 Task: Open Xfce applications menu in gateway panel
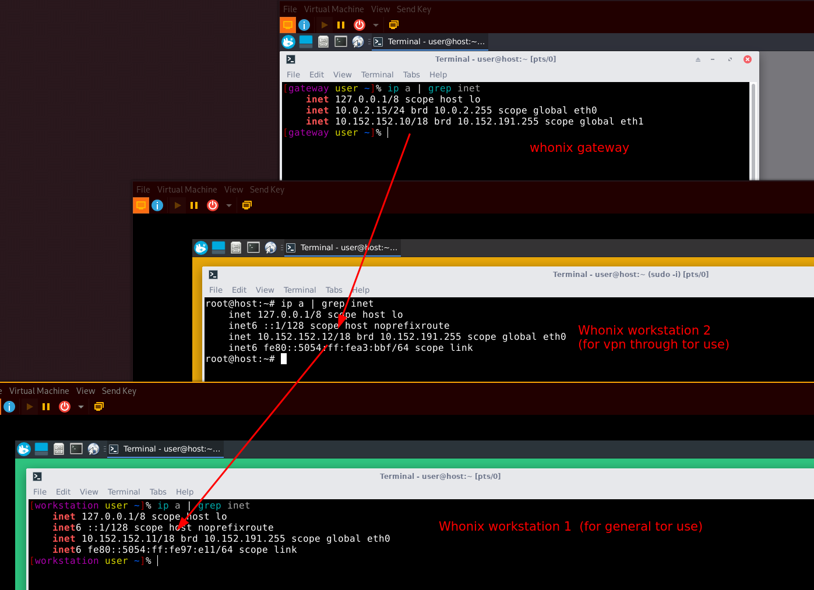pyautogui.click(x=288, y=42)
